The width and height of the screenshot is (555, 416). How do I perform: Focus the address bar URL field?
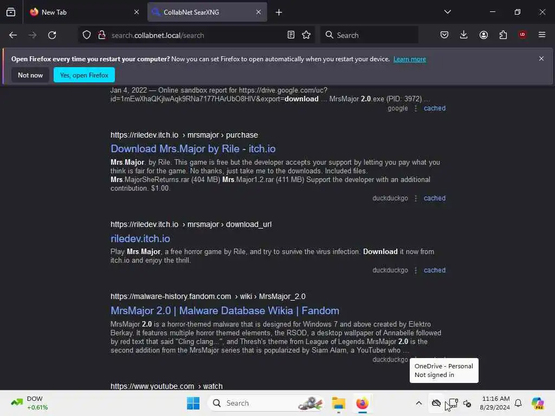click(196, 35)
